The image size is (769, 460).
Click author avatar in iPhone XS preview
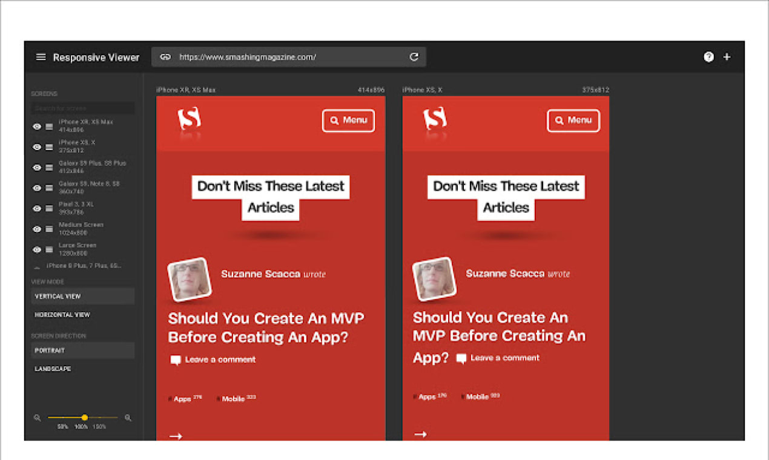pos(435,279)
